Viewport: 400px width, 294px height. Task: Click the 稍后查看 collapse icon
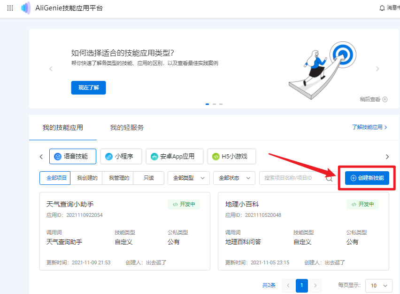click(385, 99)
